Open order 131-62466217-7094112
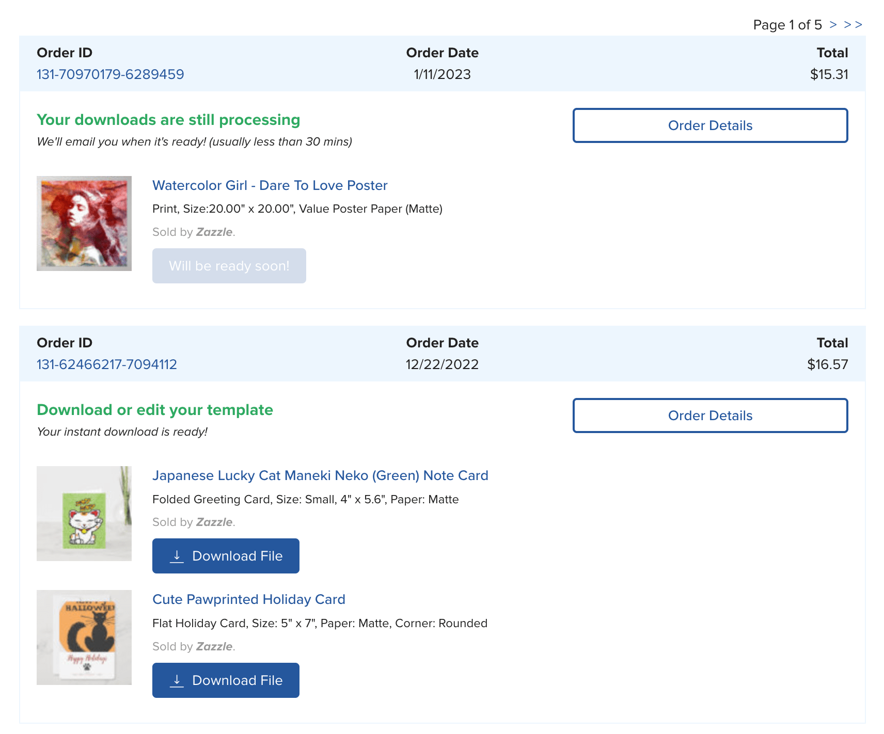 tap(106, 364)
